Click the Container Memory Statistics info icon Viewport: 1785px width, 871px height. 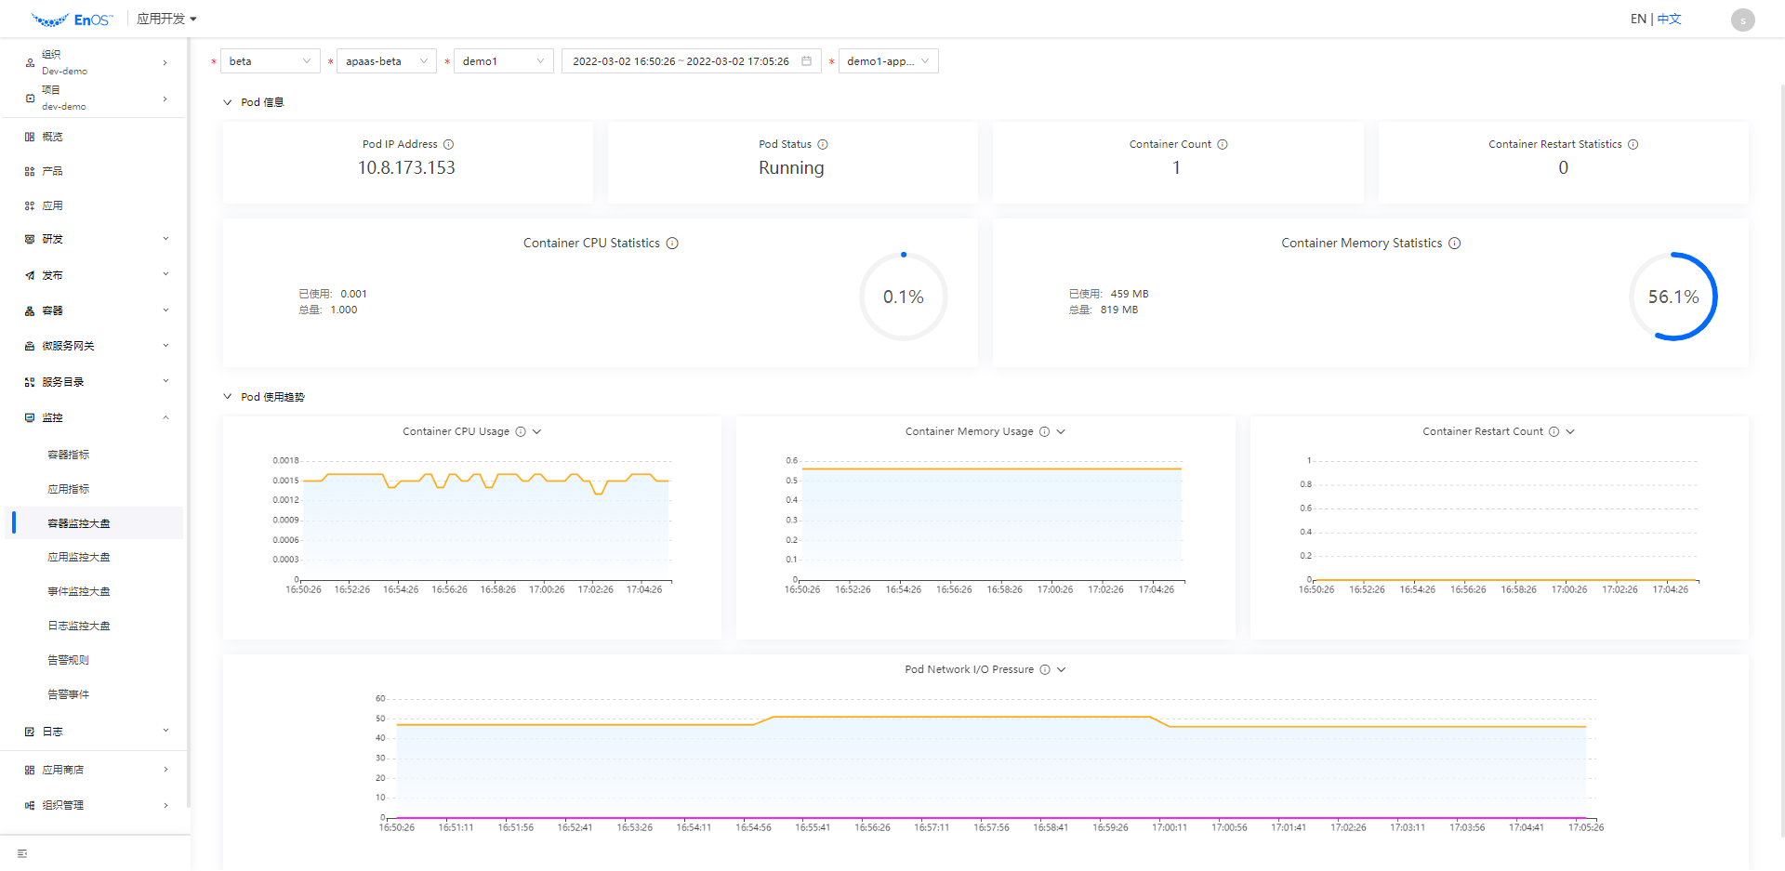click(1454, 243)
